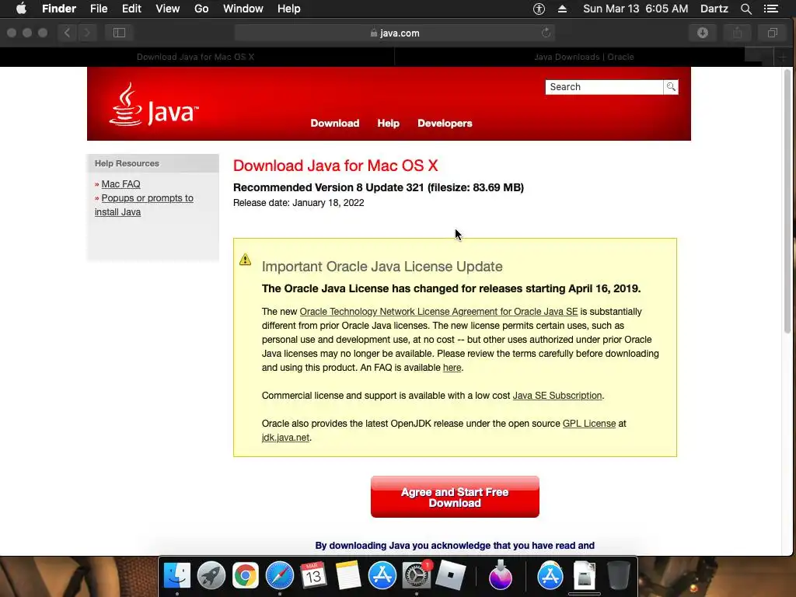The height and width of the screenshot is (597, 796).
Task: Click the yellow warning triangle icon
Action: click(x=245, y=260)
